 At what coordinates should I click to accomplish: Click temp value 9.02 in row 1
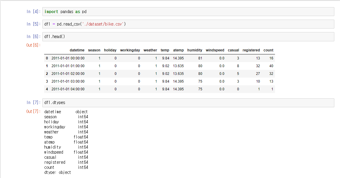(x=166, y=66)
